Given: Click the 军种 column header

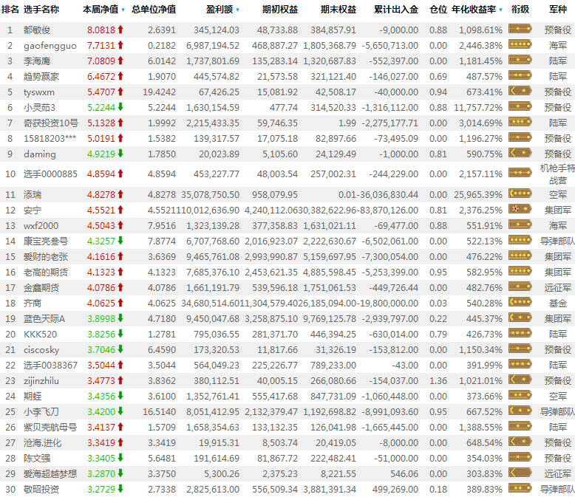Looking at the screenshot, I should coord(558,9).
